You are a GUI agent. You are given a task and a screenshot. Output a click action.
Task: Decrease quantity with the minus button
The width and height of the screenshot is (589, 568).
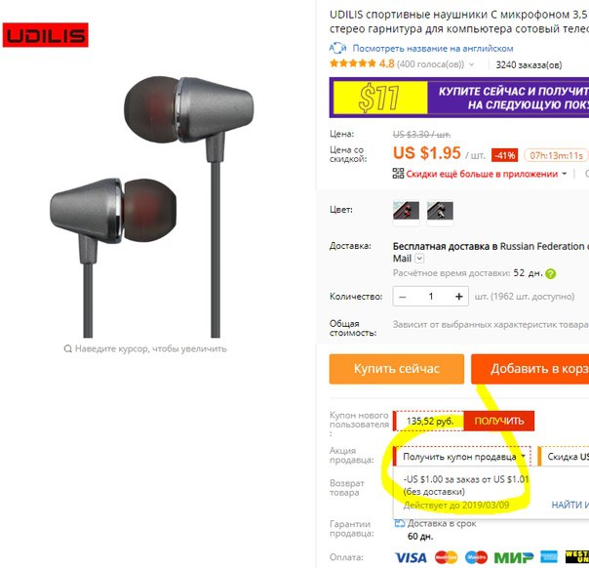pyautogui.click(x=403, y=297)
